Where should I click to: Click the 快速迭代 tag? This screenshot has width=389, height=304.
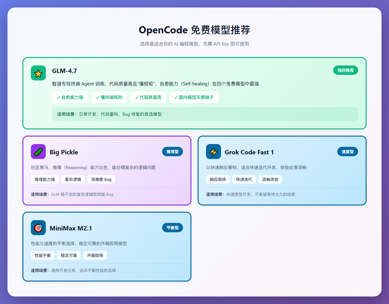click(x=244, y=179)
